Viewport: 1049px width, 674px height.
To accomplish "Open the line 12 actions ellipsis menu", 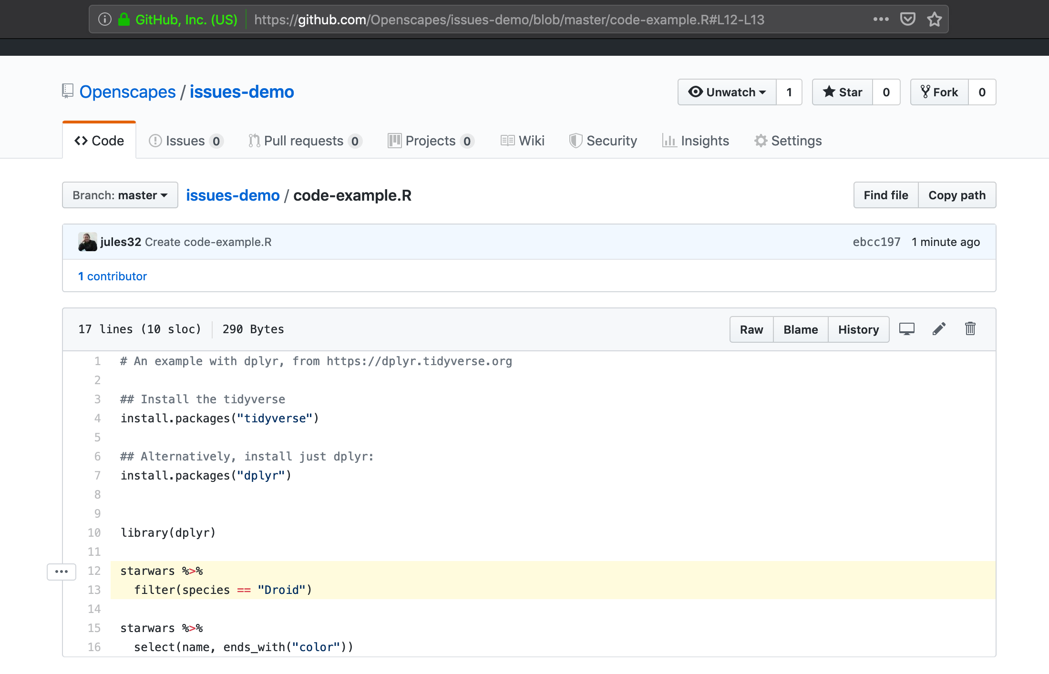I will [62, 571].
